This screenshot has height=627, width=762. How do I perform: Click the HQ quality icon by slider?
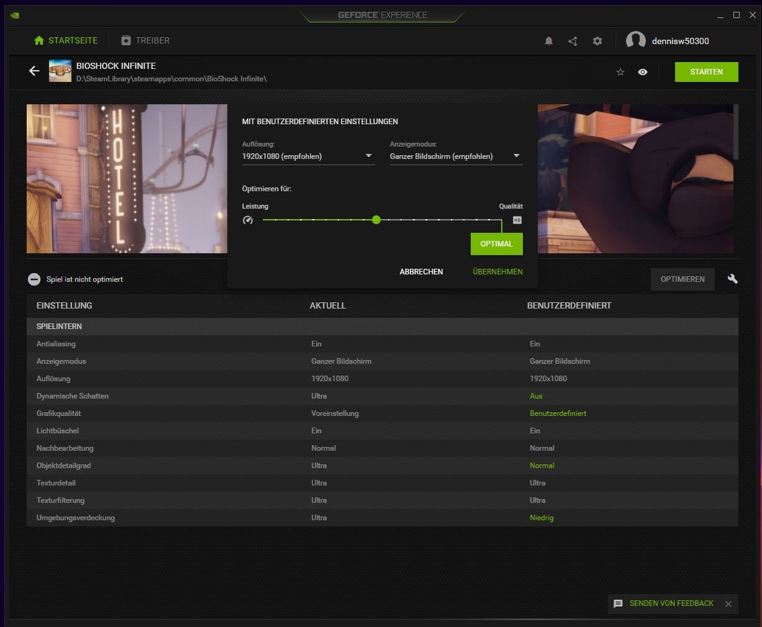pos(517,220)
